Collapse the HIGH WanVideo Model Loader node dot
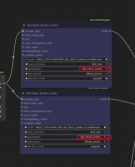Screen dimensions: 135x167 [24, 25]
